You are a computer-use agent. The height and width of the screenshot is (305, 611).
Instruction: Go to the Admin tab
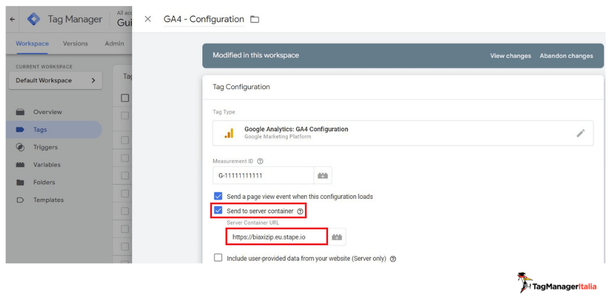click(x=114, y=43)
